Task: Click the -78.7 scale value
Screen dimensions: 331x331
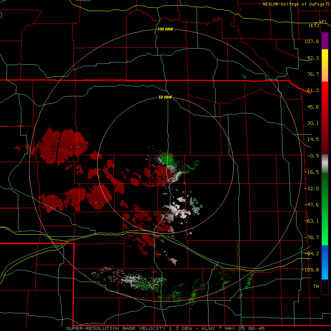Action: coord(312,238)
